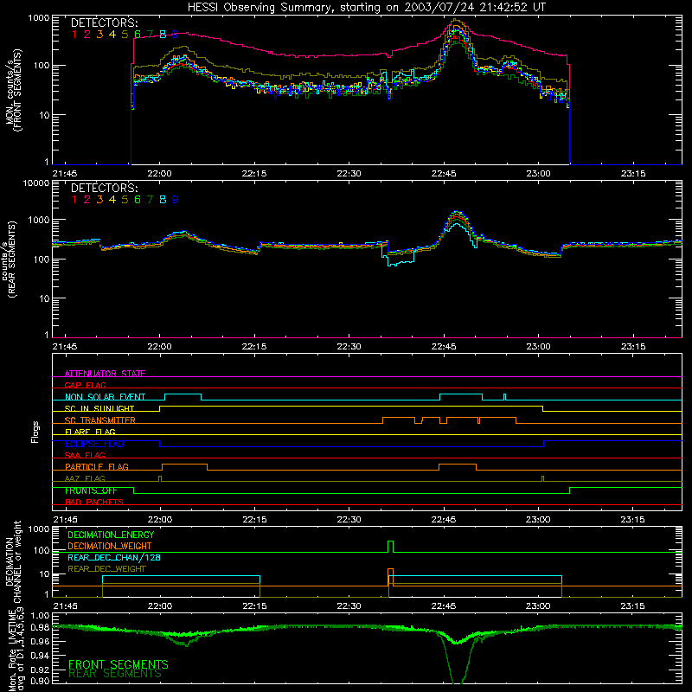
Task: Select the PARTICLE_FLAG label
Action: point(97,466)
